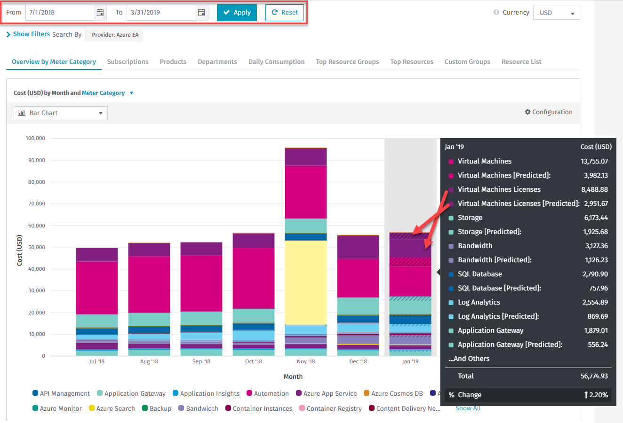The width and height of the screenshot is (623, 423).
Task: Toggle Azure Cosmos DB legend series
Action: point(393,393)
